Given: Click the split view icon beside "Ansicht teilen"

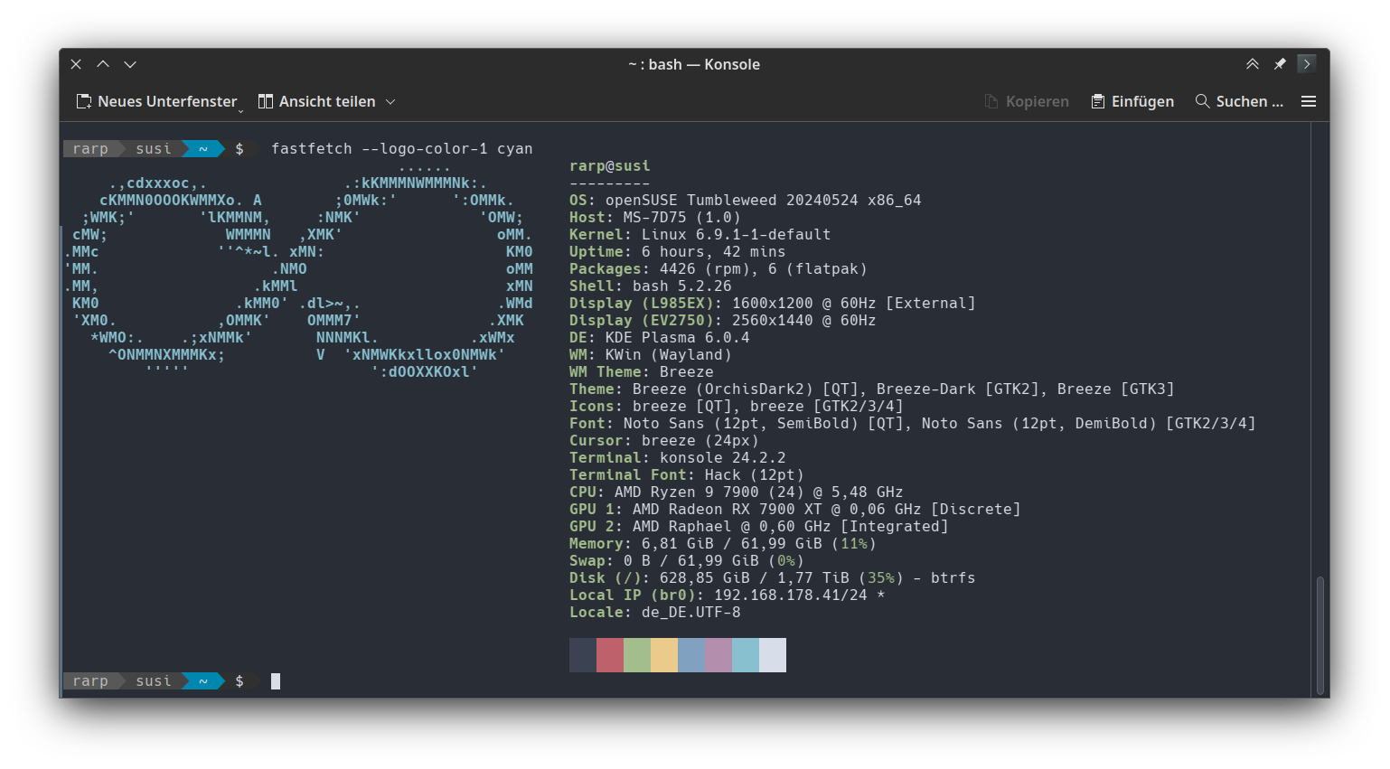Looking at the screenshot, I should [264, 101].
